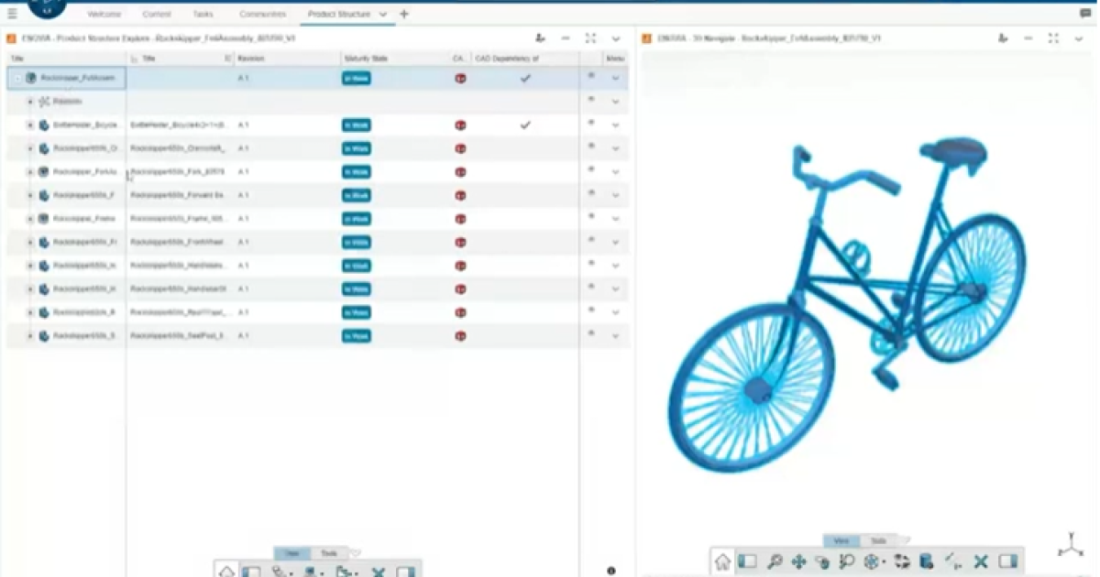Image resolution: width=1100 pixels, height=577 pixels.
Task: Open the Communities tab
Action: tap(262, 15)
